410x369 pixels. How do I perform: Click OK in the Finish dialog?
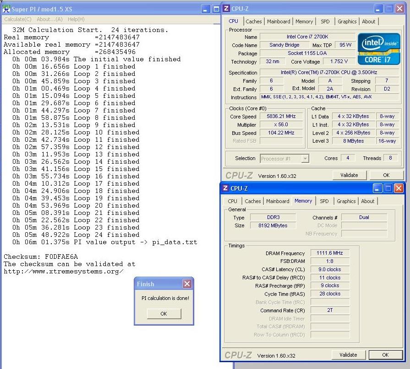[164, 314]
